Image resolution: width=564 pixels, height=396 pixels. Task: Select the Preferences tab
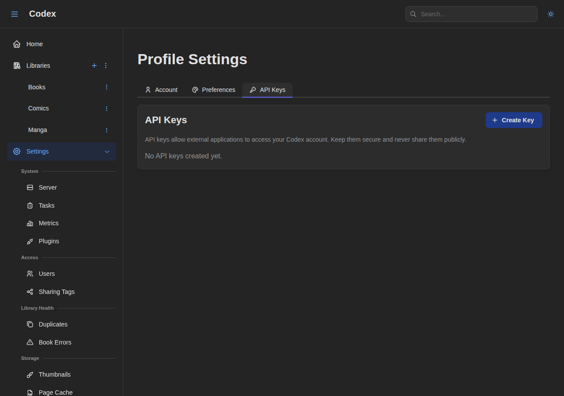pos(213,90)
